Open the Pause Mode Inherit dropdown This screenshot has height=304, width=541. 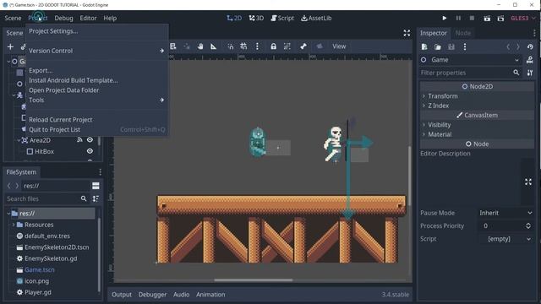pyautogui.click(x=505, y=213)
